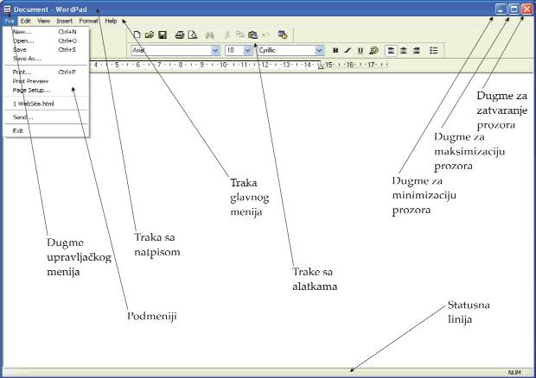Choose Save As... in the File menu

tap(46, 59)
